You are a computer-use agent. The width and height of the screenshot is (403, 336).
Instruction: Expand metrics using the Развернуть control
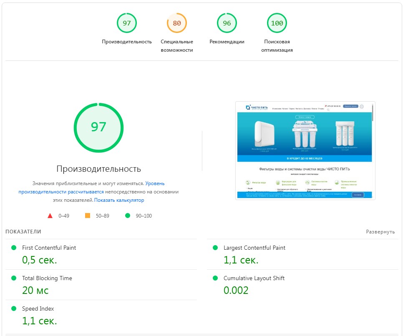(x=380, y=232)
